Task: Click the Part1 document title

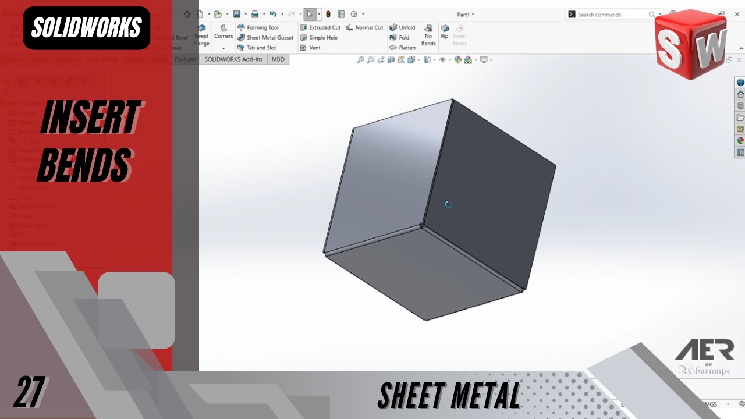Action: pos(466,15)
